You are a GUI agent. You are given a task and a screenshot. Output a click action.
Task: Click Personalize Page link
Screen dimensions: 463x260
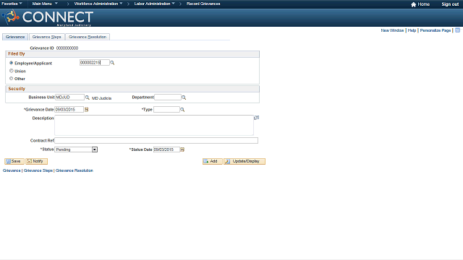[x=436, y=30]
